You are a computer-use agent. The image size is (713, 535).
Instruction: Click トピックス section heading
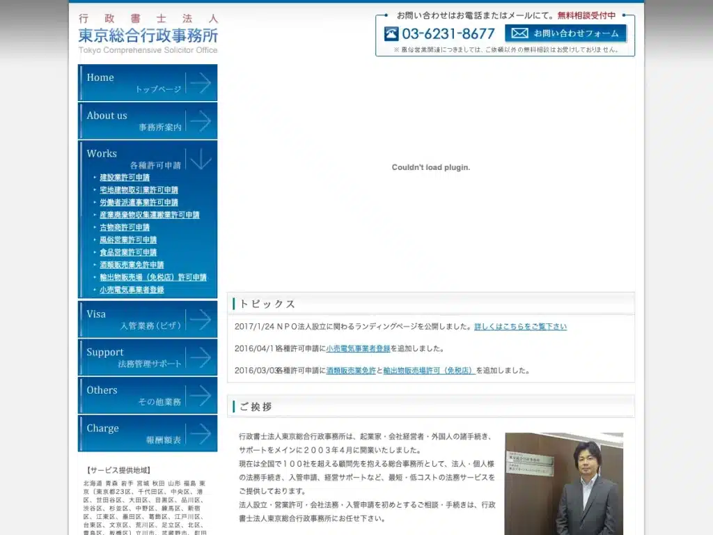click(x=267, y=304)
